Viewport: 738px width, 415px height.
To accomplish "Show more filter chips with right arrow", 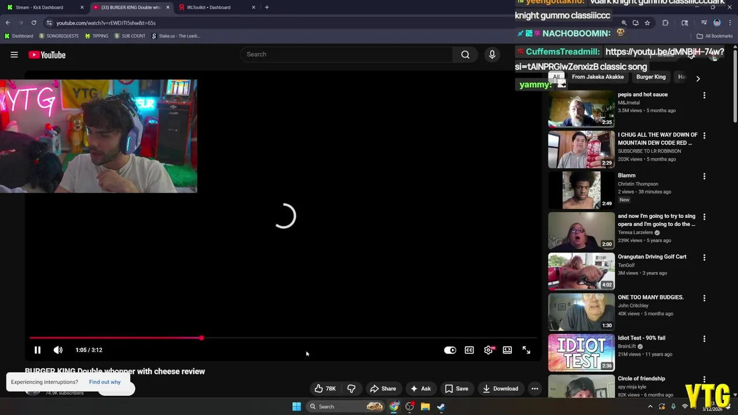I will (x=698, y=78).
